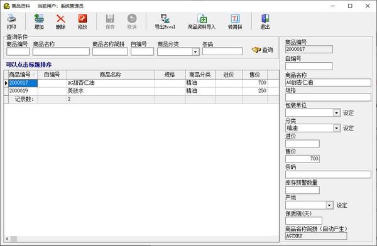377x246 pixels.
Task: Focus the 自编号 query input field
Action: pyautogui.click(x=143, y=51)
